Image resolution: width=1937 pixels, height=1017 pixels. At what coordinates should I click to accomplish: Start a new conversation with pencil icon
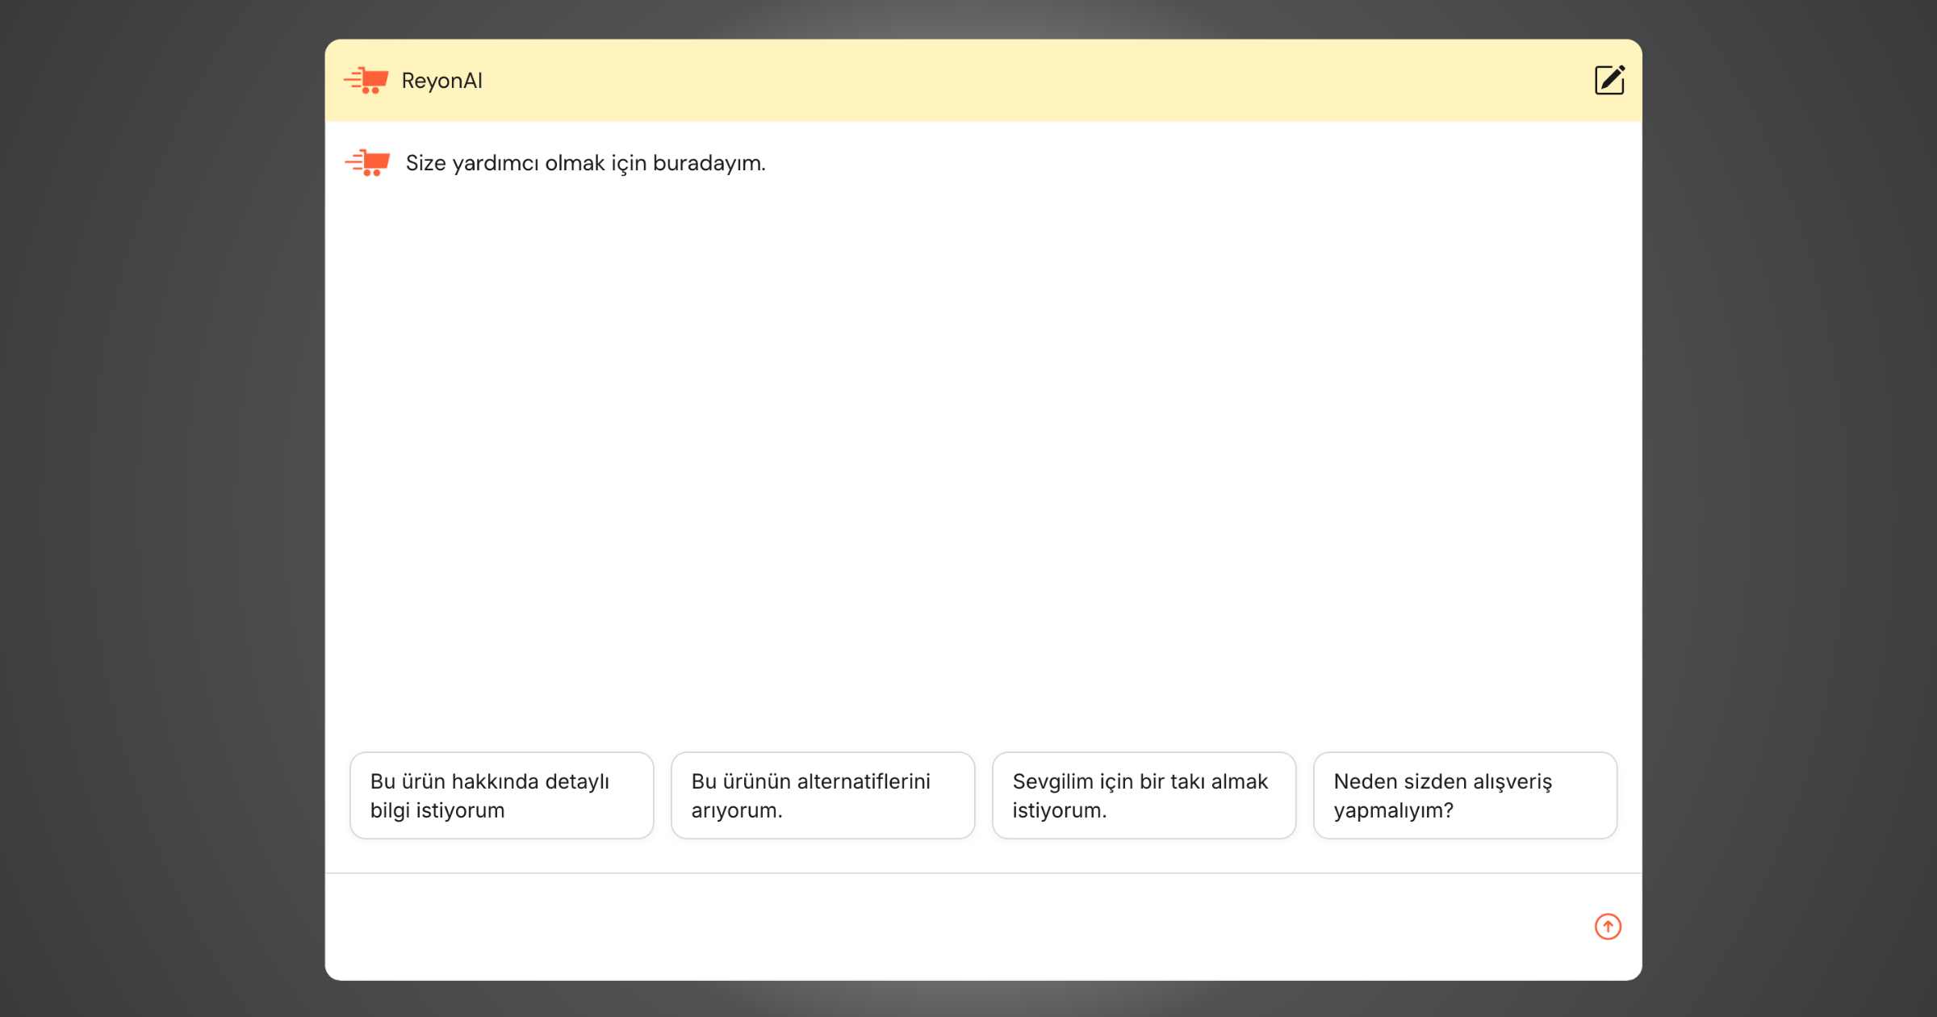[1609, 80]
